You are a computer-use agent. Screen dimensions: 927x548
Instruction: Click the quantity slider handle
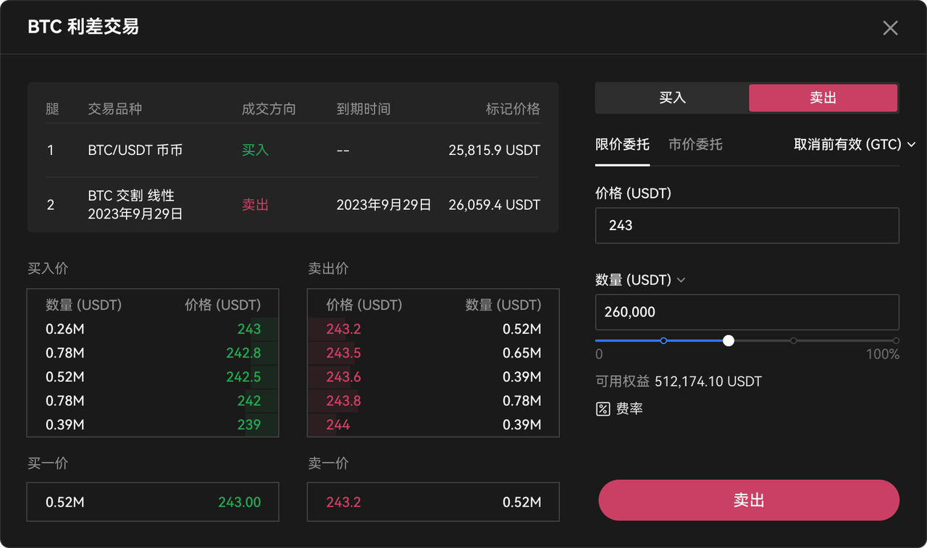[729, 340]
